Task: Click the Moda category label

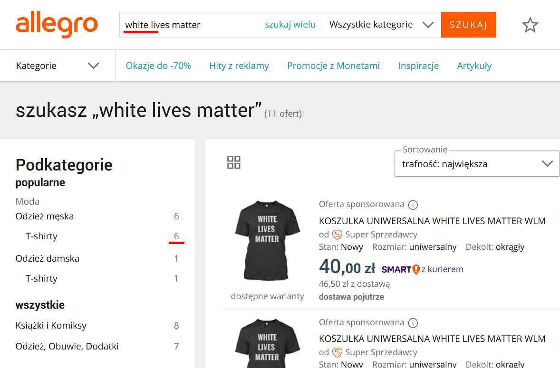Action: tap(28, 201)
